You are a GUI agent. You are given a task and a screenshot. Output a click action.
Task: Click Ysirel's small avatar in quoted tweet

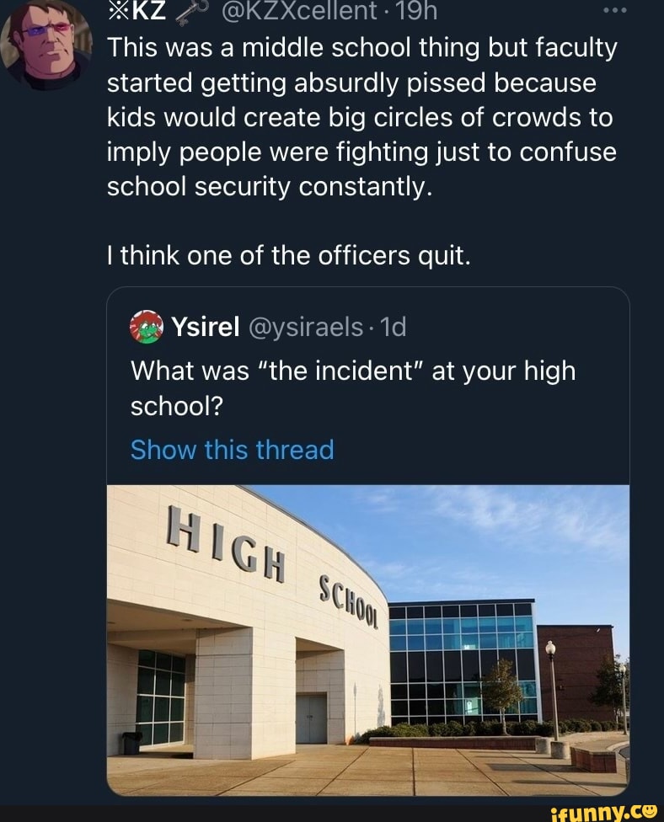(x=146, y=326)
